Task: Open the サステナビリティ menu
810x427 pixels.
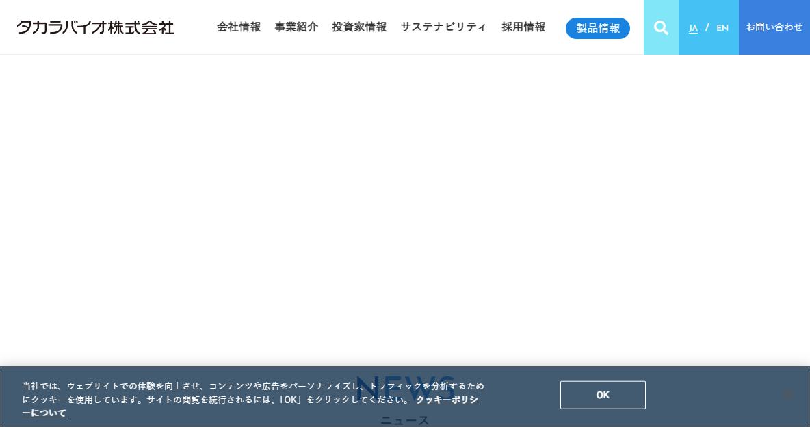Action: pos(443,27)
